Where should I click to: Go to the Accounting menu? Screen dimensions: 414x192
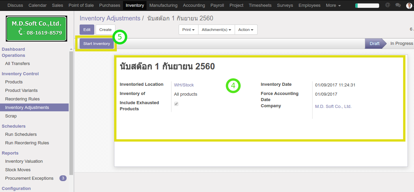coord(194,5)
